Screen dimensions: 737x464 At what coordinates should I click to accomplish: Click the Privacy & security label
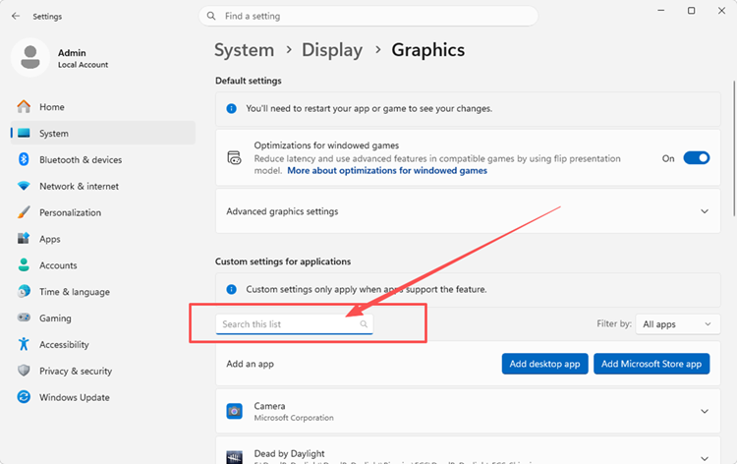[76, 371]
